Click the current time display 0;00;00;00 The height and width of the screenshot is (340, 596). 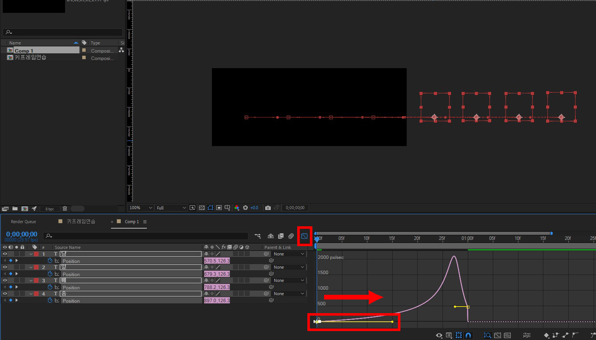[21, 234]
